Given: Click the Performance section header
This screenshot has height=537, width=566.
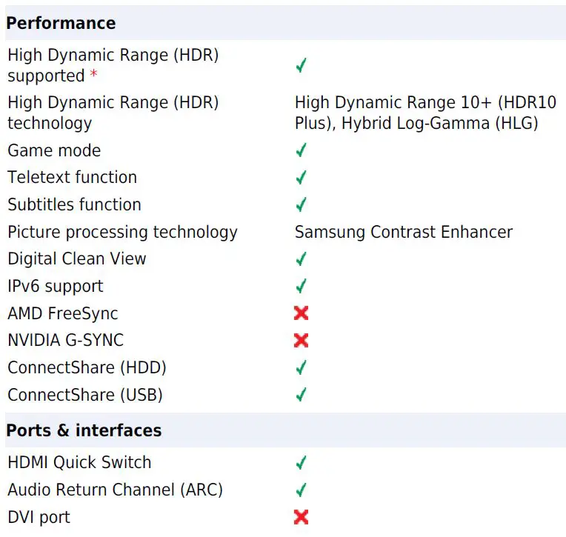Looking at the screenshot, I should (x=61, y=23).
